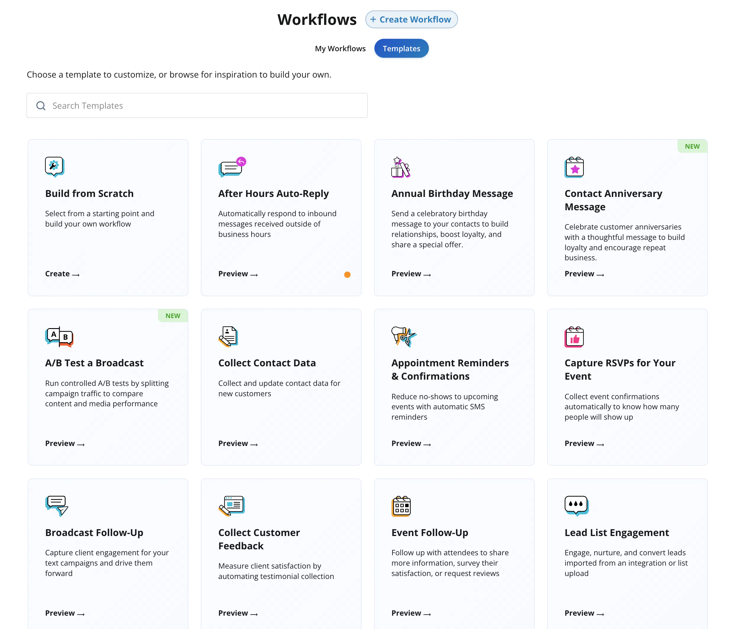Preview the Annual Birthday Message template
The image size is (737, 629).
pyautogui.click(x=411, y=274)
